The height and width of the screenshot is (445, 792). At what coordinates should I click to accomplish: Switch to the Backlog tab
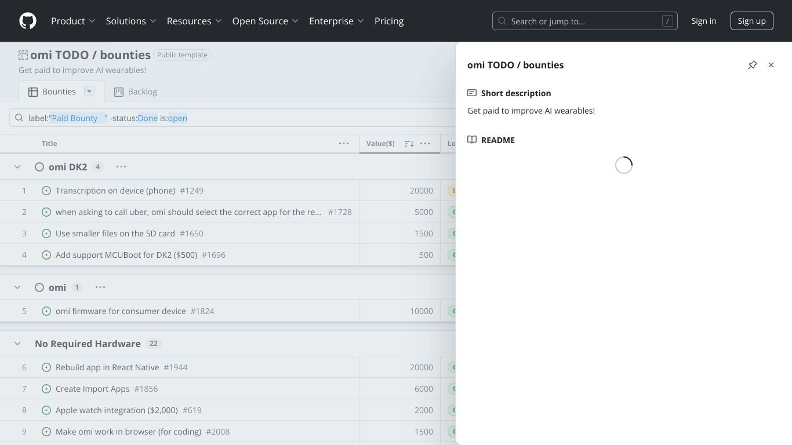point(136,92)
